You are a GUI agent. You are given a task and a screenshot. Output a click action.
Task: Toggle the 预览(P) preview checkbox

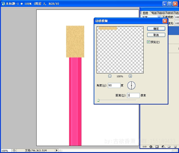[x=148, y=42]
